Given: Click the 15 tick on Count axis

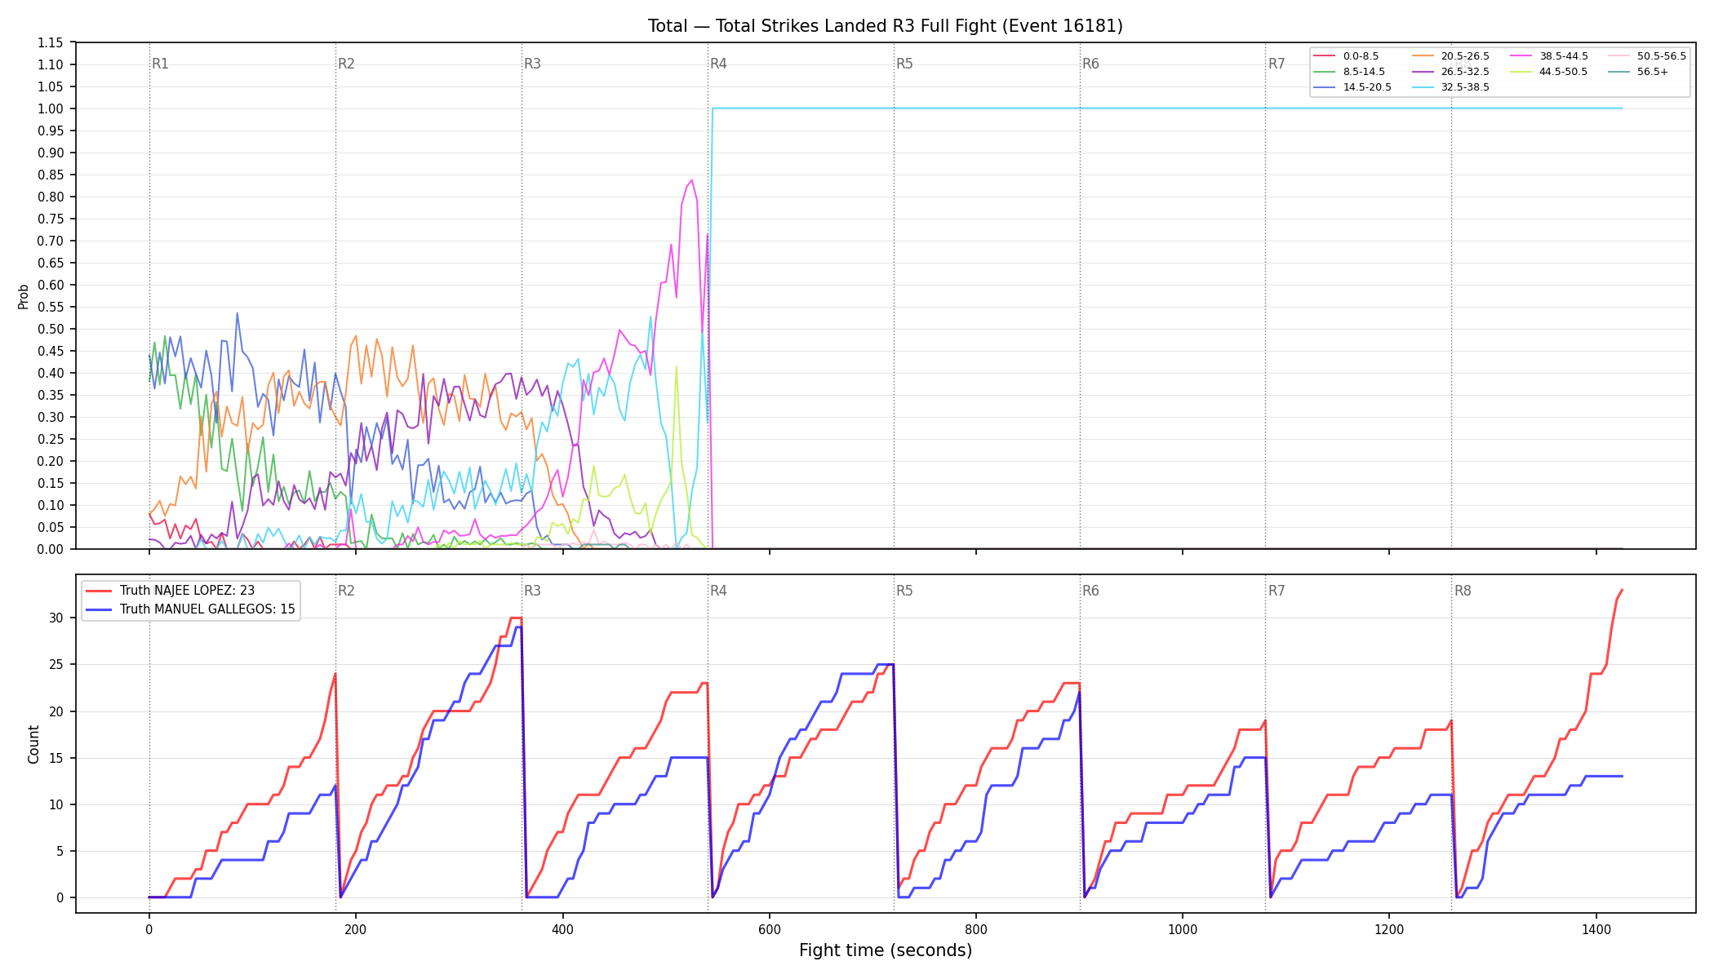Looking at the screenshot, I should pyautogui.click(x=56, y=758).
